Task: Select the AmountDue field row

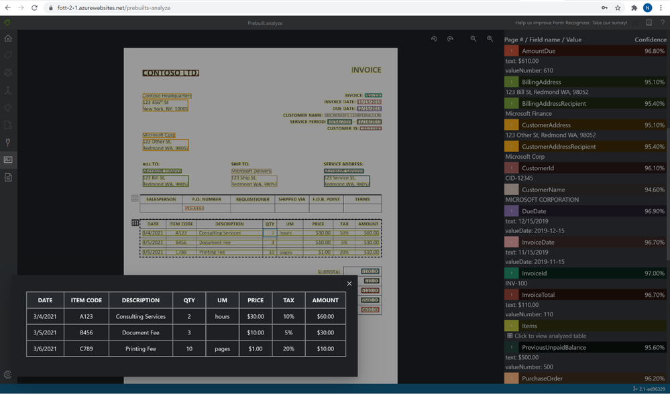Action: click(585, 51)
